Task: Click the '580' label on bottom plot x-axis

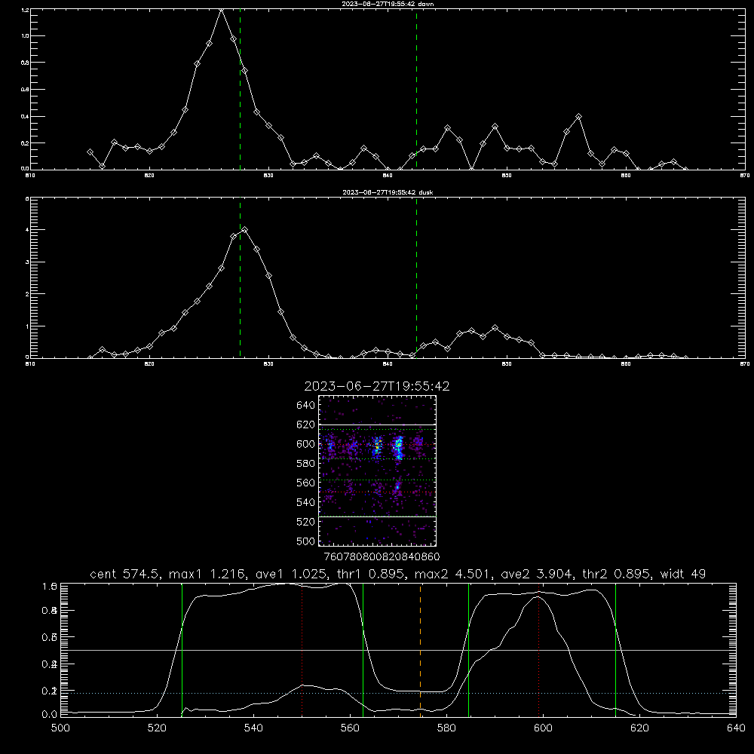Action: point(446,728)
